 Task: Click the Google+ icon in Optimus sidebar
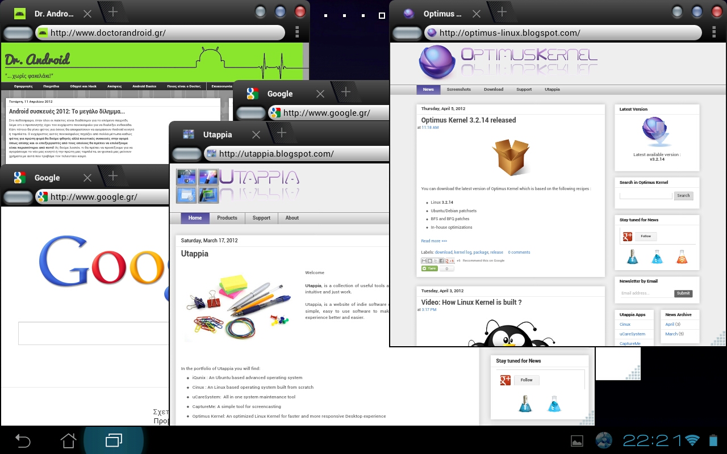[628, 236]
